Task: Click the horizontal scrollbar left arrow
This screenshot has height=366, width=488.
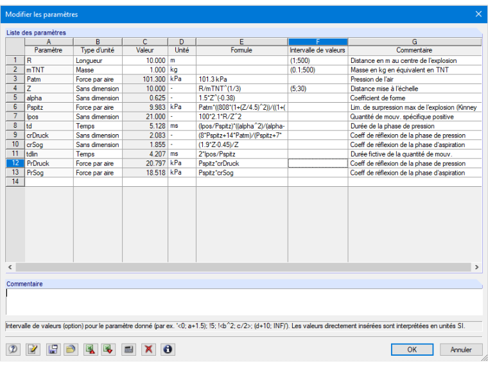Action: (x=10, y=267)
